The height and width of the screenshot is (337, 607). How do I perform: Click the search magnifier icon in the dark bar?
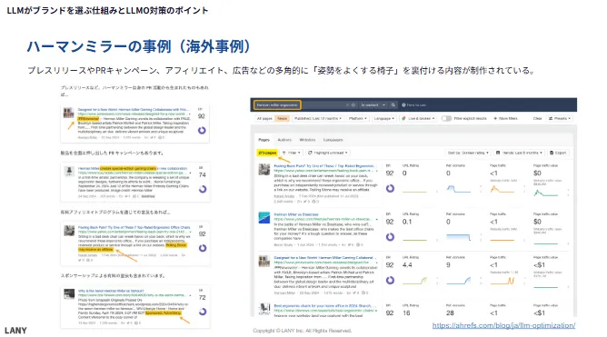pos(393,104)
